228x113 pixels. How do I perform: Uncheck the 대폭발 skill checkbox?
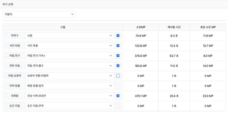[118, 96]
